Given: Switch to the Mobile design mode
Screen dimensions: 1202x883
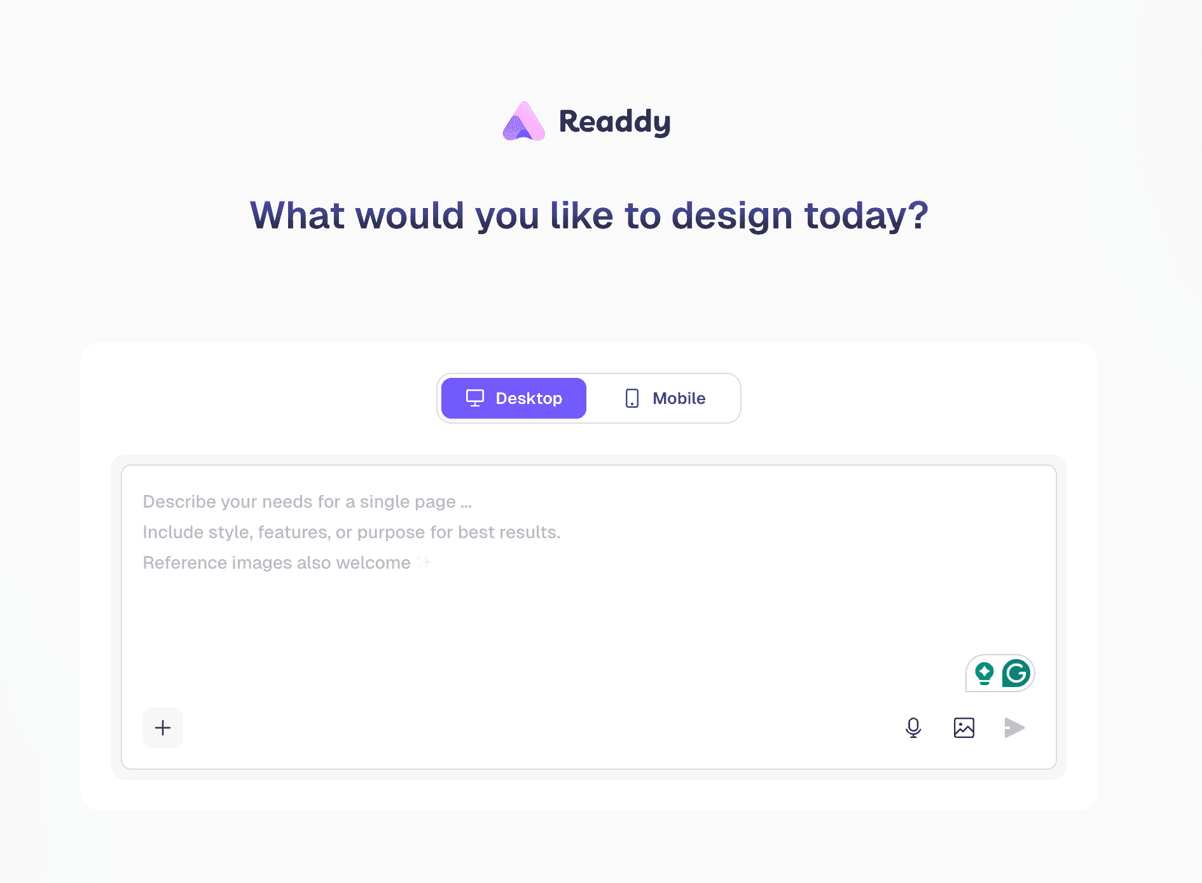Looking at the screenshot, I should tap(664, 398).
